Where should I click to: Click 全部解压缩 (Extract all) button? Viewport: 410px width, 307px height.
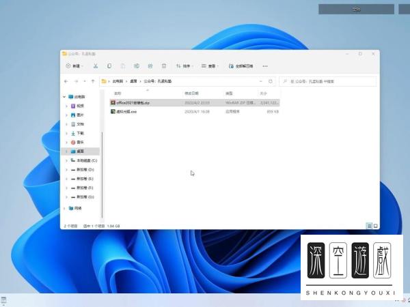click(241, 66)
